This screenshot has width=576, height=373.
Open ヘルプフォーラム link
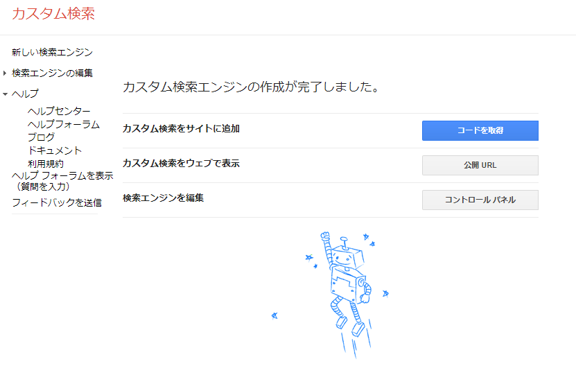tap(64, 124)
